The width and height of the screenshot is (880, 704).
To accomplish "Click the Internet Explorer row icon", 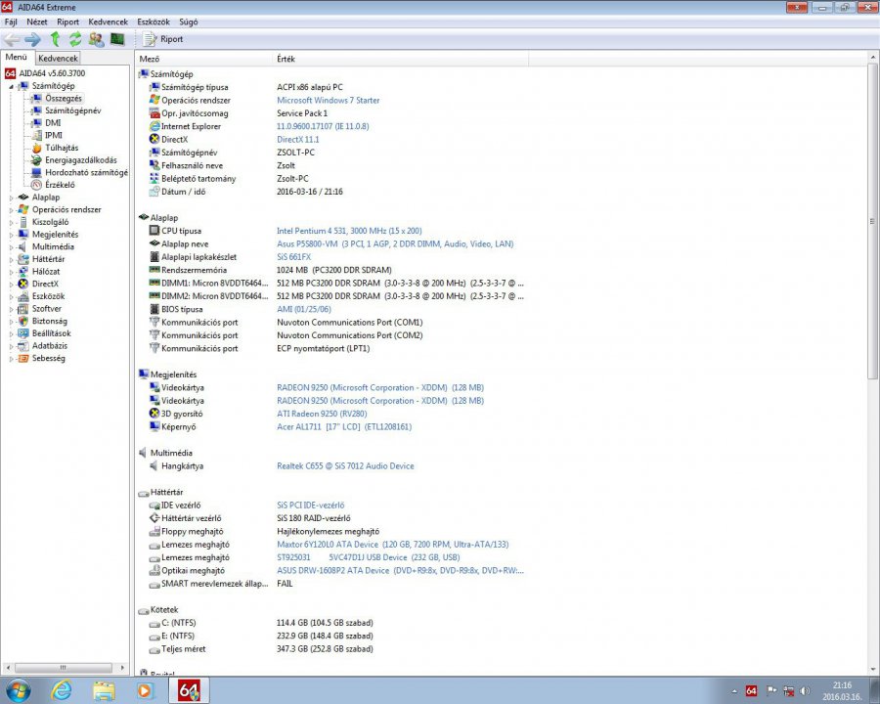I will click(154, 126).
